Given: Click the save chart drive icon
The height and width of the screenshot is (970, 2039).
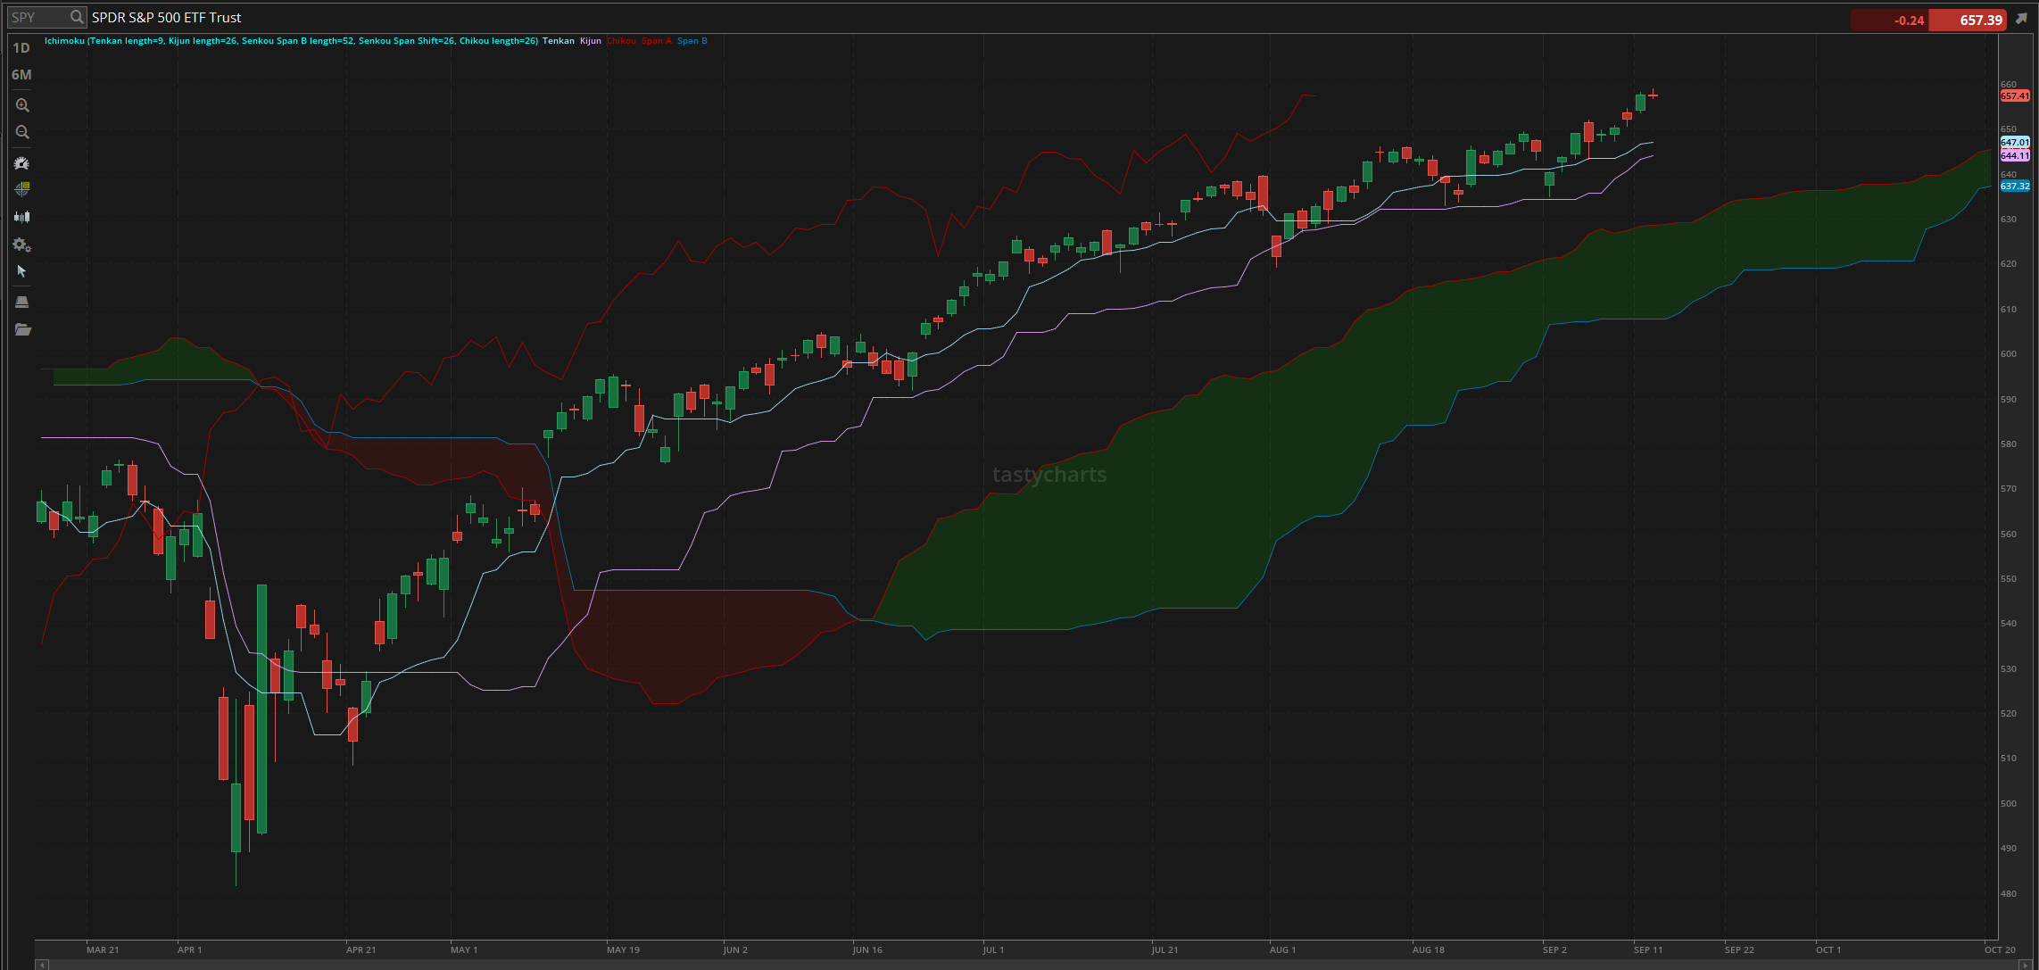Looking at the screenshot, I should click(x=22, y=302).
